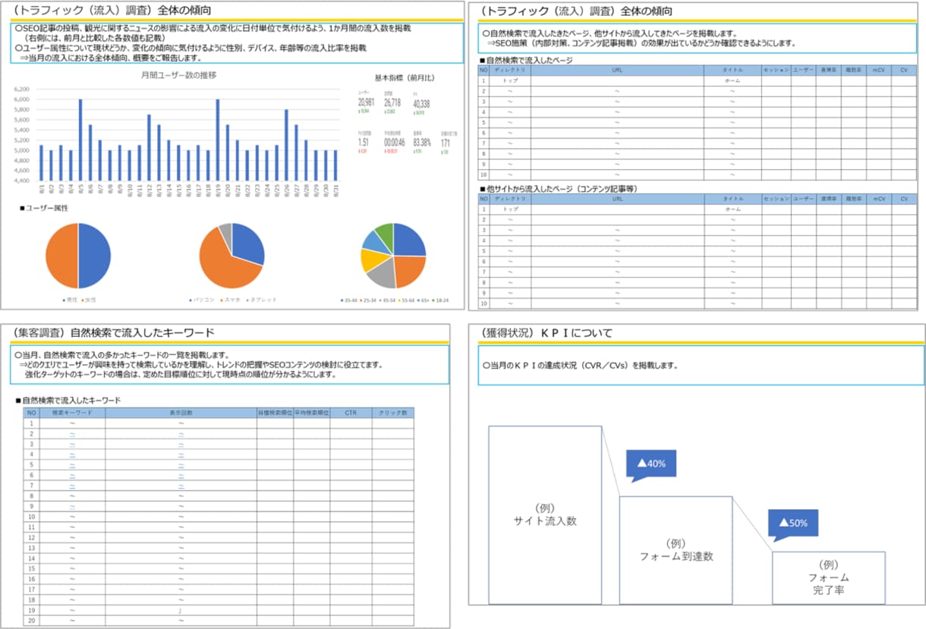This screenshot has height=629, width=926.
Task: Click URL header in the 自然検索 pages table
Action: (616, 71)
